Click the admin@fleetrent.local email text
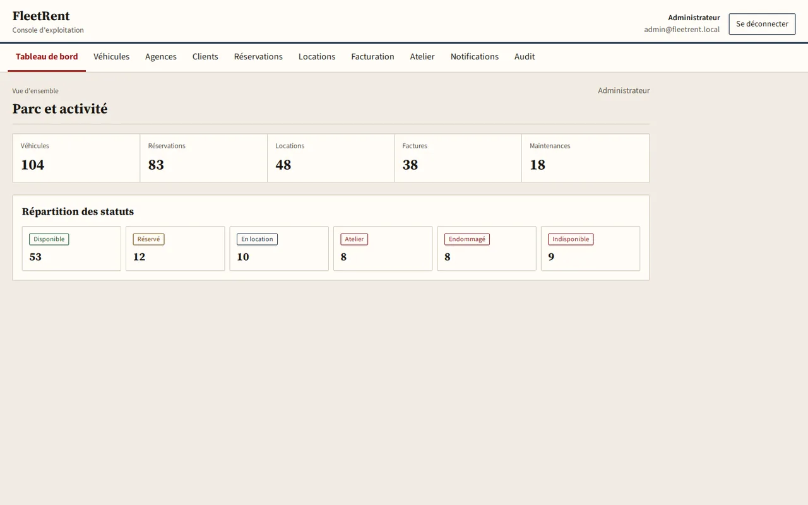 pyautogui.click(x=682, y=30)
